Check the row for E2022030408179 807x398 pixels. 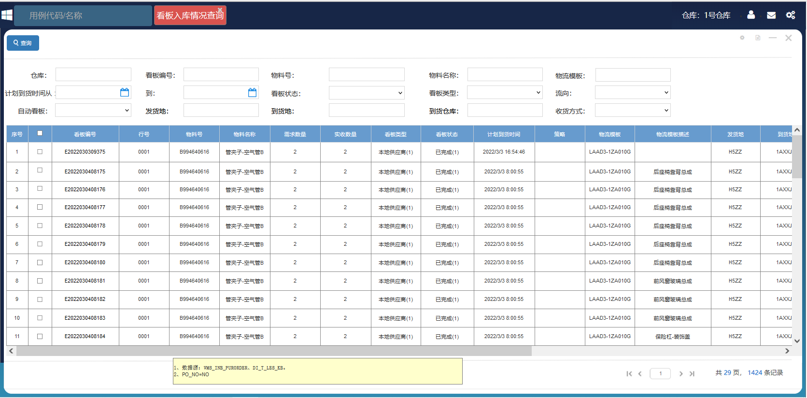[40, 244]
